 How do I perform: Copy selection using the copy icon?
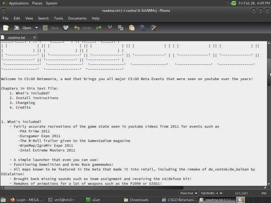[x=121, y=28]
